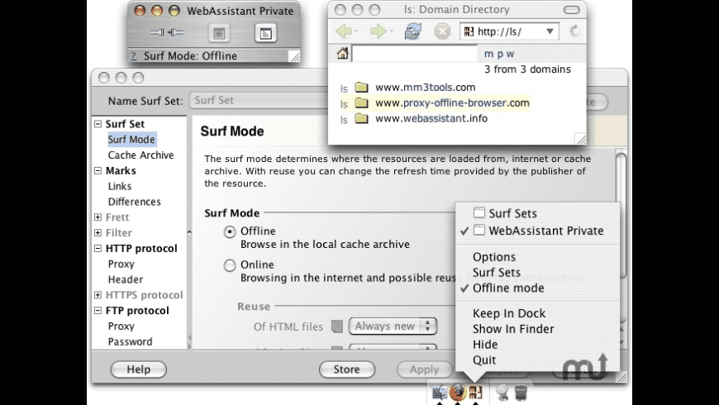Open the Always new reuse dropdown
The image size is (719, 405).
(x=393, y=326)
